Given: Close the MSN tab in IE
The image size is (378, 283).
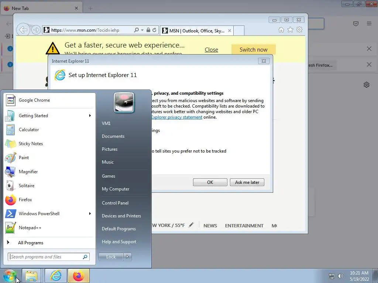Looking at the screenshot, I should pyautogui.click(x=230, y=31).
